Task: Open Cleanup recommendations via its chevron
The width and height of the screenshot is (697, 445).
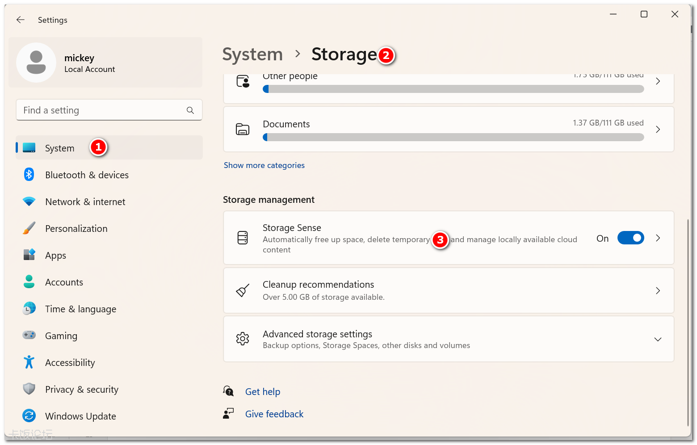Action: (658, 290)
